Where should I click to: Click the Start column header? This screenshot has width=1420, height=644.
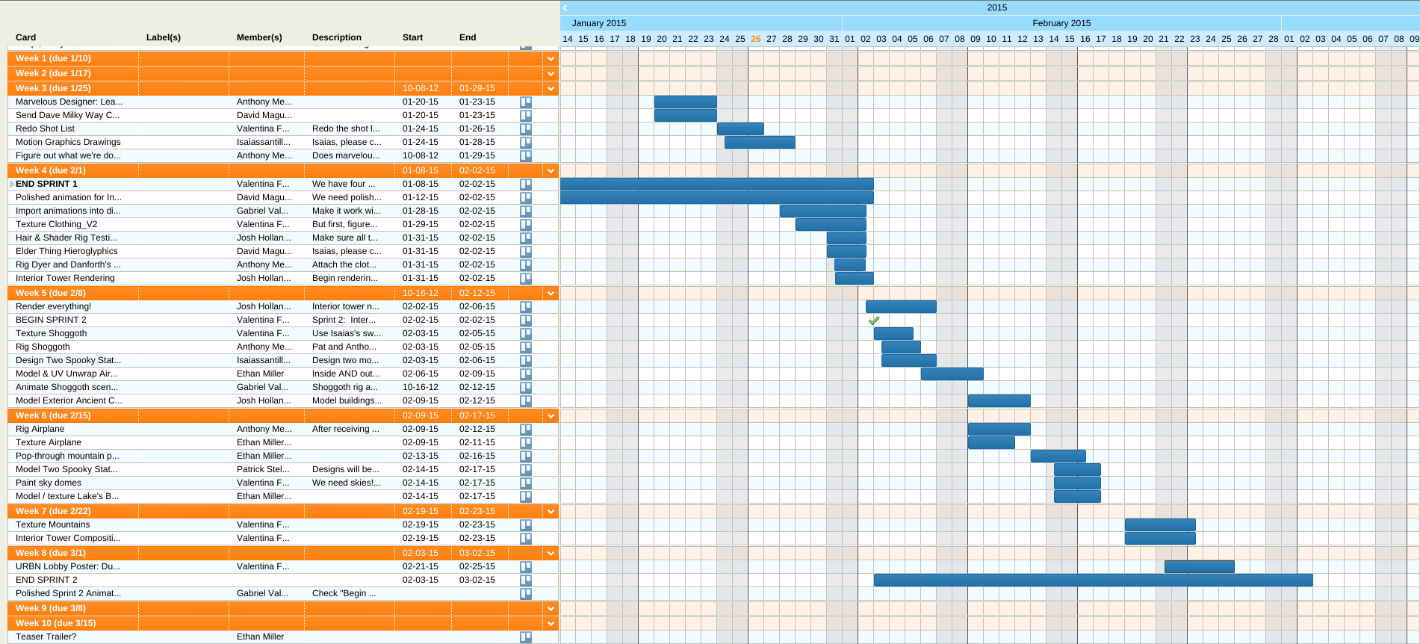coord(412,37)
